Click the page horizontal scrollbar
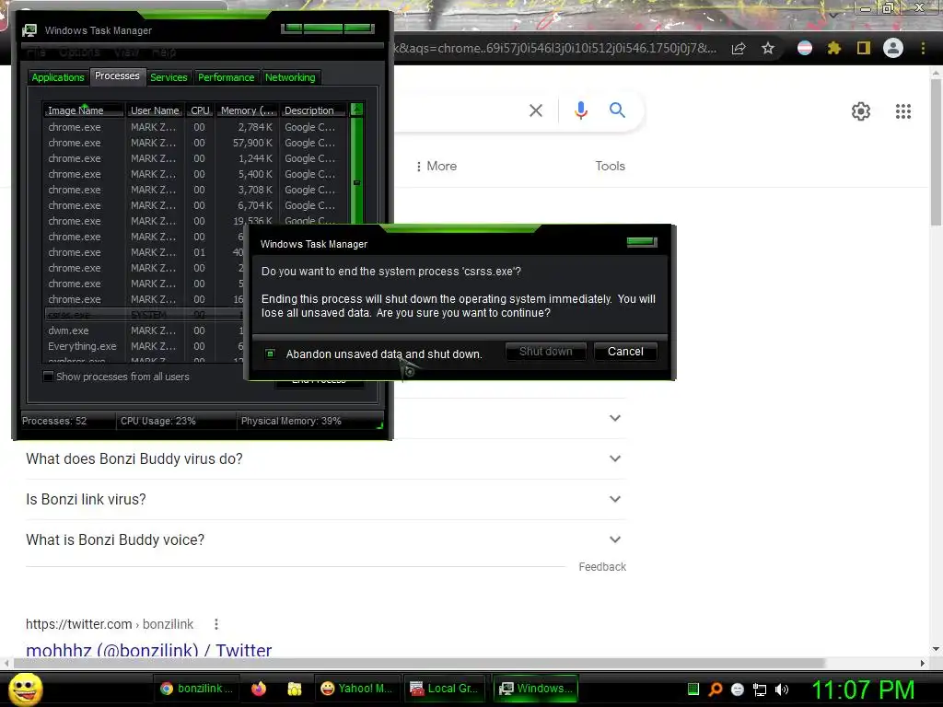The width and height of the screenshot is (943, 707). 419,663
